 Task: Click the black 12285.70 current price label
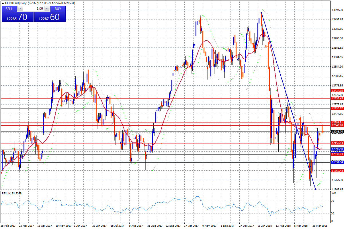point(337,132)
